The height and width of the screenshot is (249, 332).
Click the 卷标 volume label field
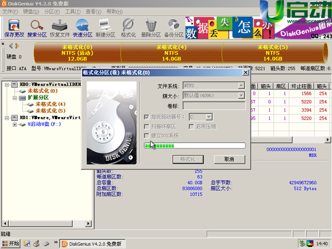pyautogui.click(x=214, y=106)
